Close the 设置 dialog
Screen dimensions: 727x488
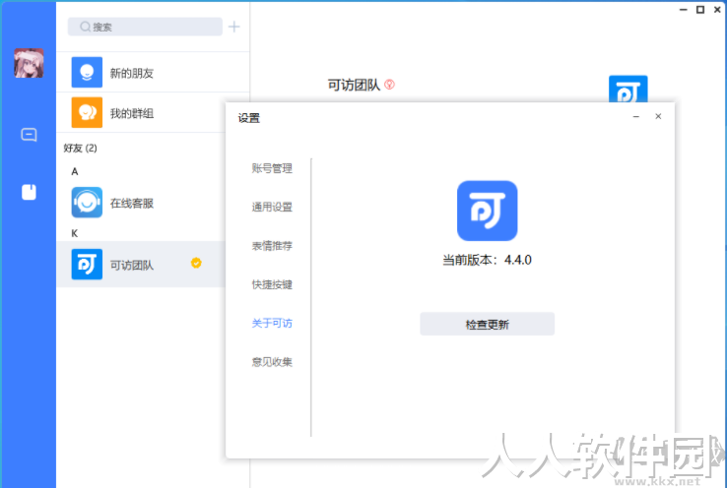pyautogui.click(x=658, y=116)
